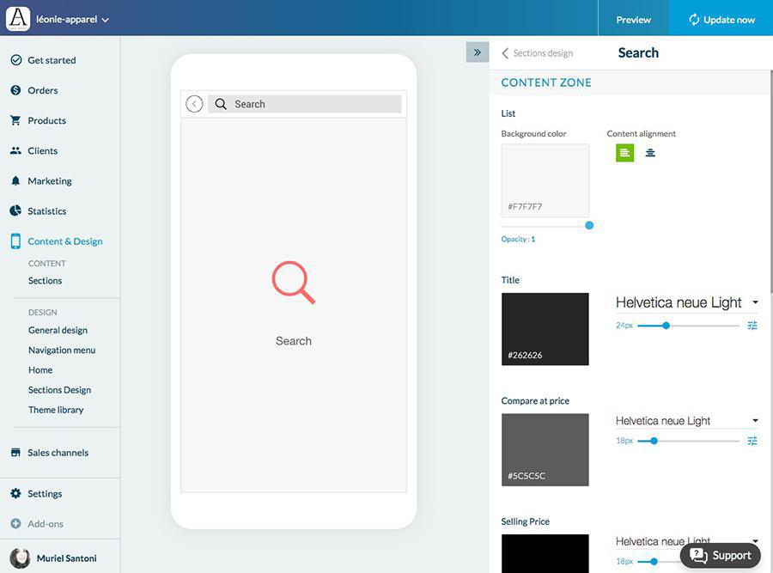Viewport: 773px width, 573px height.
Task: Click the Title color swatch #262626
Action: coord(545,329)
